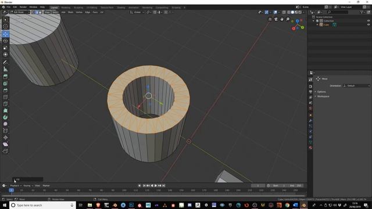Toggle visibility eye of Collection
The height and width of the screenshot is (209, 372).
coord(369,21)
